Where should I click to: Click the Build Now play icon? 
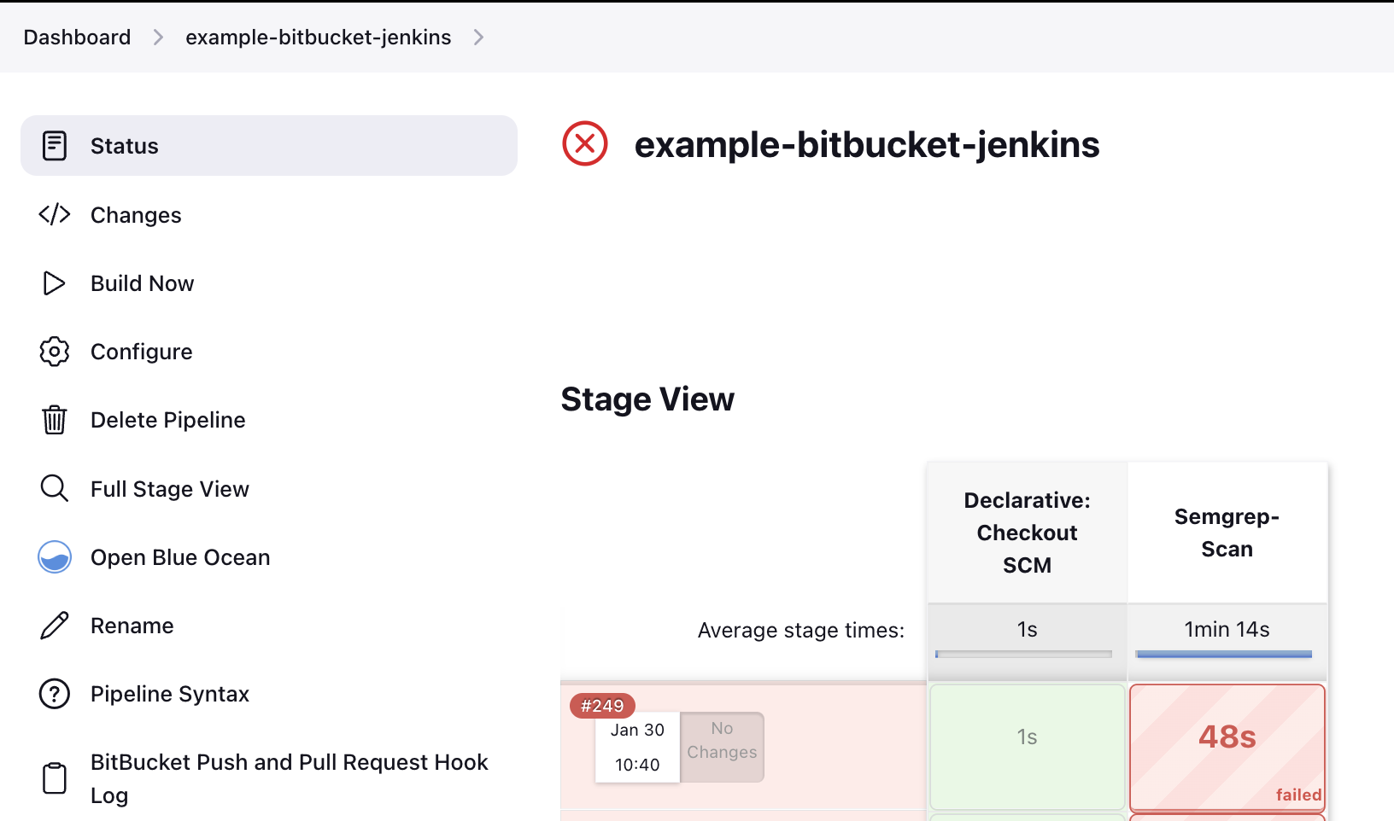pos(55,283)
